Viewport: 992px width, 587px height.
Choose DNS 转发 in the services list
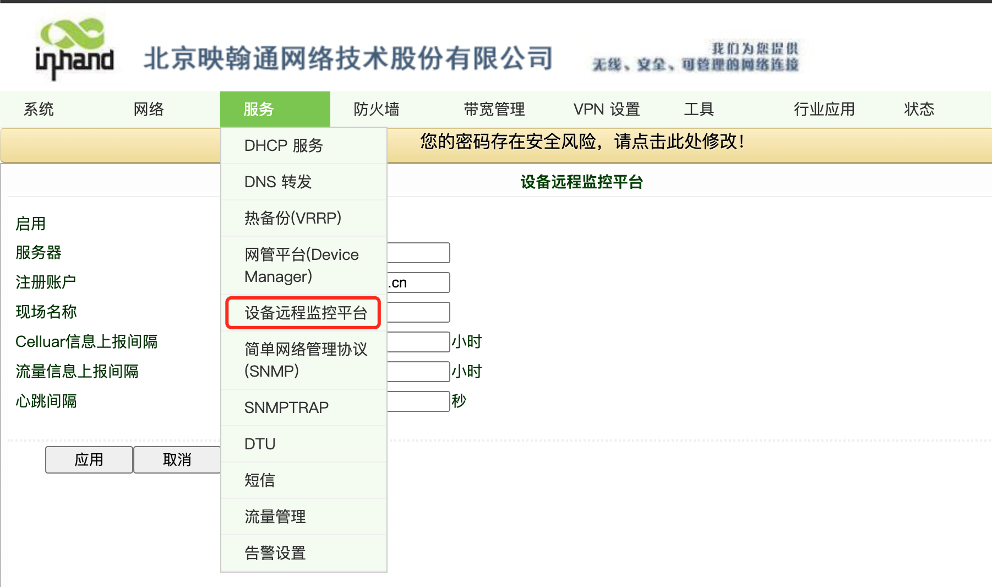[278, 182]
